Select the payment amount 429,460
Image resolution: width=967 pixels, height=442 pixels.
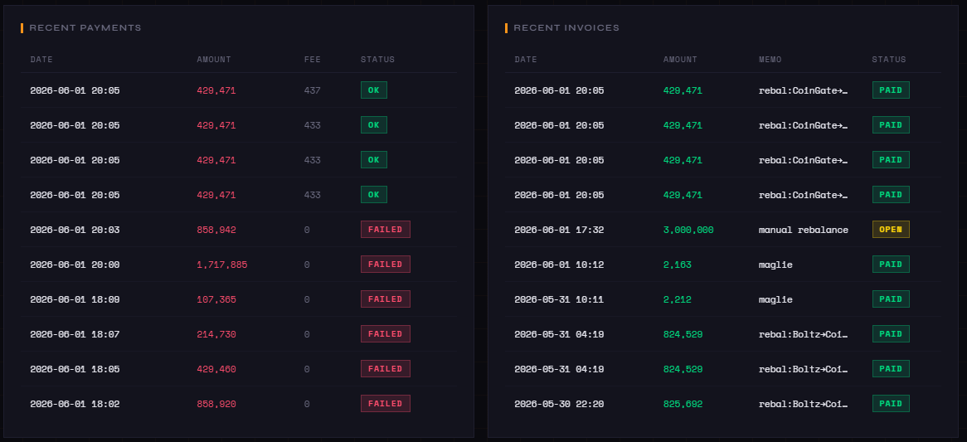coord(216,369)
